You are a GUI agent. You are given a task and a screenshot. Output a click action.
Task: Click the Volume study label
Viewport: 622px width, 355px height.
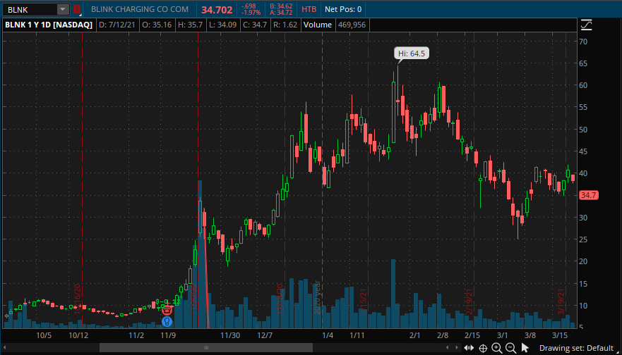(317, 25)
